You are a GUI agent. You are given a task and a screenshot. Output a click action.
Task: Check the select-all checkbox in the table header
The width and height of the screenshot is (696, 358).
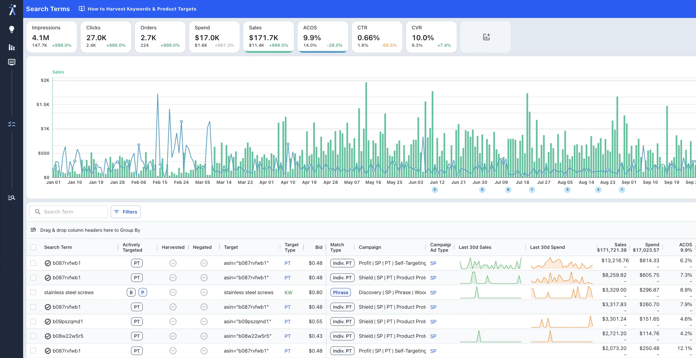point(33,247)
